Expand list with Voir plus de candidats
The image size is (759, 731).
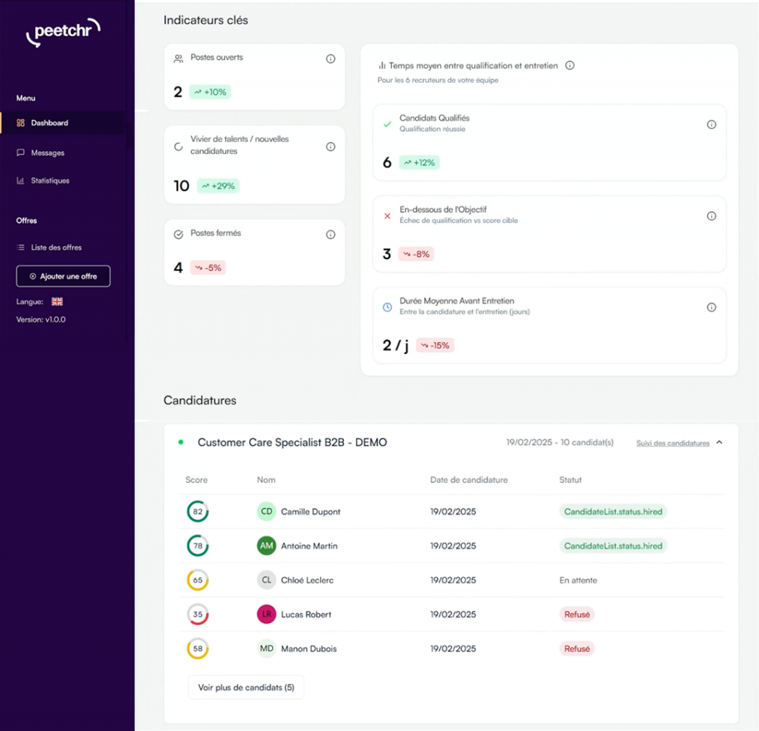pyautogui.click(x=246, y=687)
